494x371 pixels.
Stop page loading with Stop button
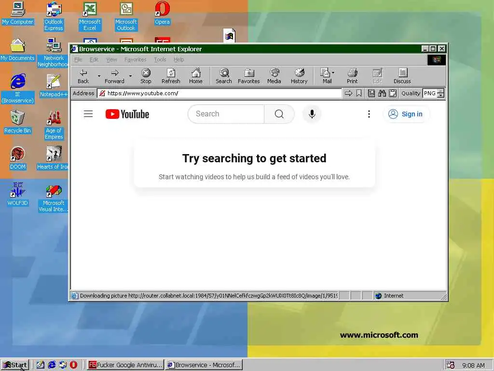coord(146,76)
